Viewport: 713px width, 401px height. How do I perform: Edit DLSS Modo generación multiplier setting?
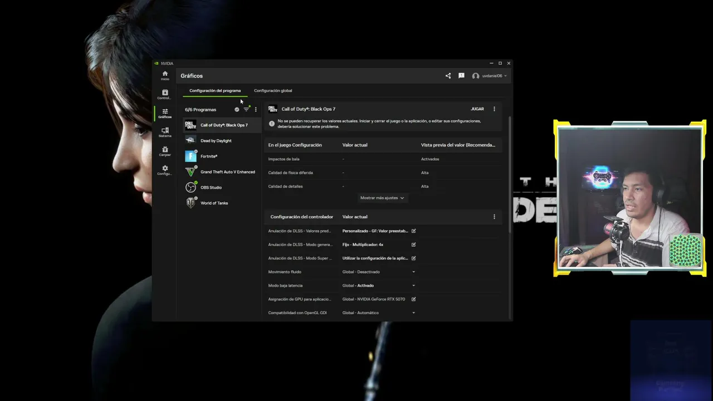tap(413, 244)
